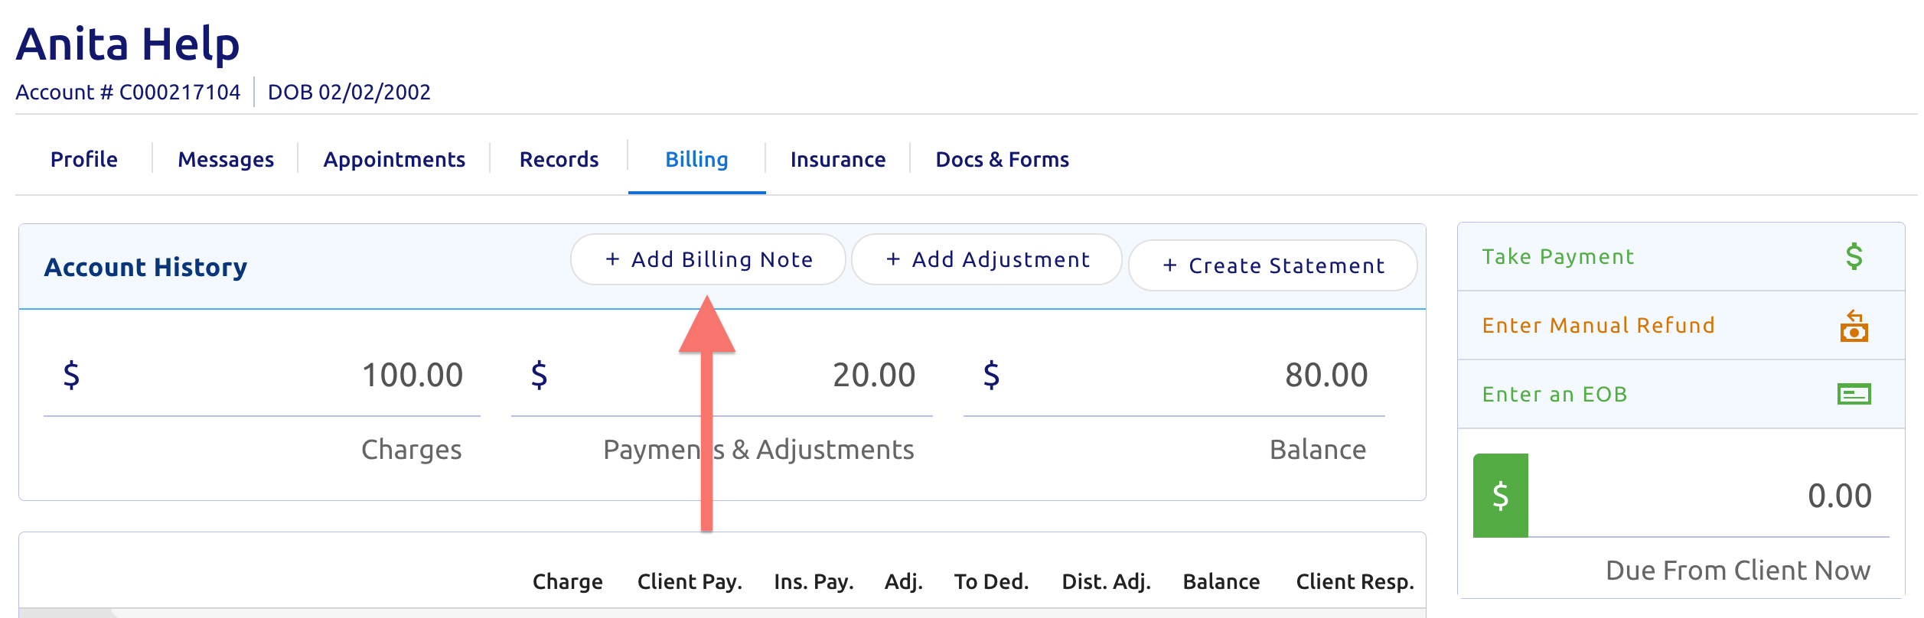Viewport: 1924px width, 618px height.
Task: Click the Add Billing Note button
Action: click(x=708, y=259)
